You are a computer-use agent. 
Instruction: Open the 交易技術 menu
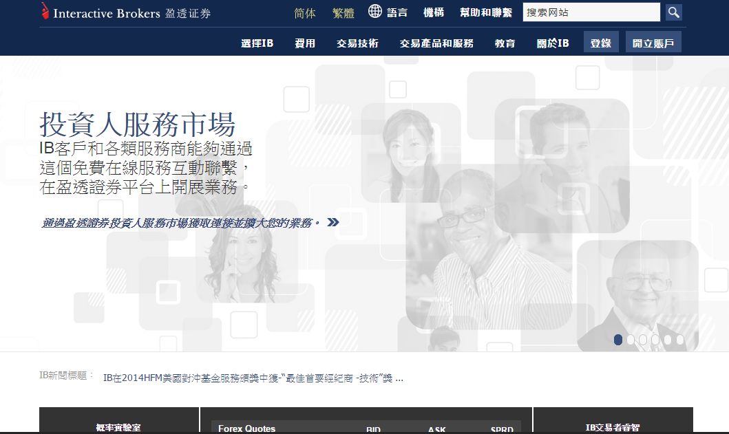click(357, 43)
